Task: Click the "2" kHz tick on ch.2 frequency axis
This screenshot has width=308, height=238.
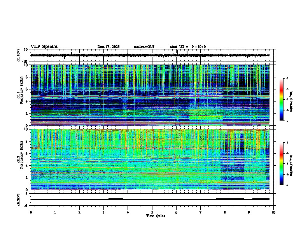Action: tap(27, 178)
